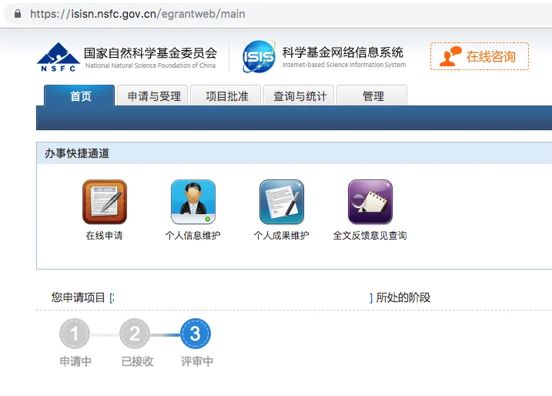The width and height of the screenshot is (552, 396).
Task: Click the browser URL address field
Action: (x=278, y=14)
